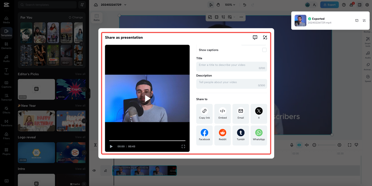Open Smart tools in right panel

click(368, 42)
